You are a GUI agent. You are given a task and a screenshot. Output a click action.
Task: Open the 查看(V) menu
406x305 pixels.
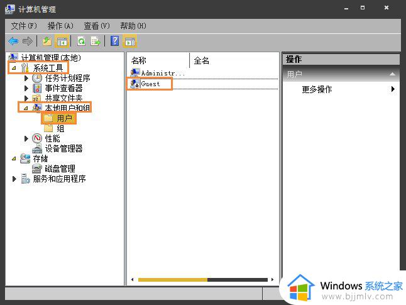pos(97,26)
